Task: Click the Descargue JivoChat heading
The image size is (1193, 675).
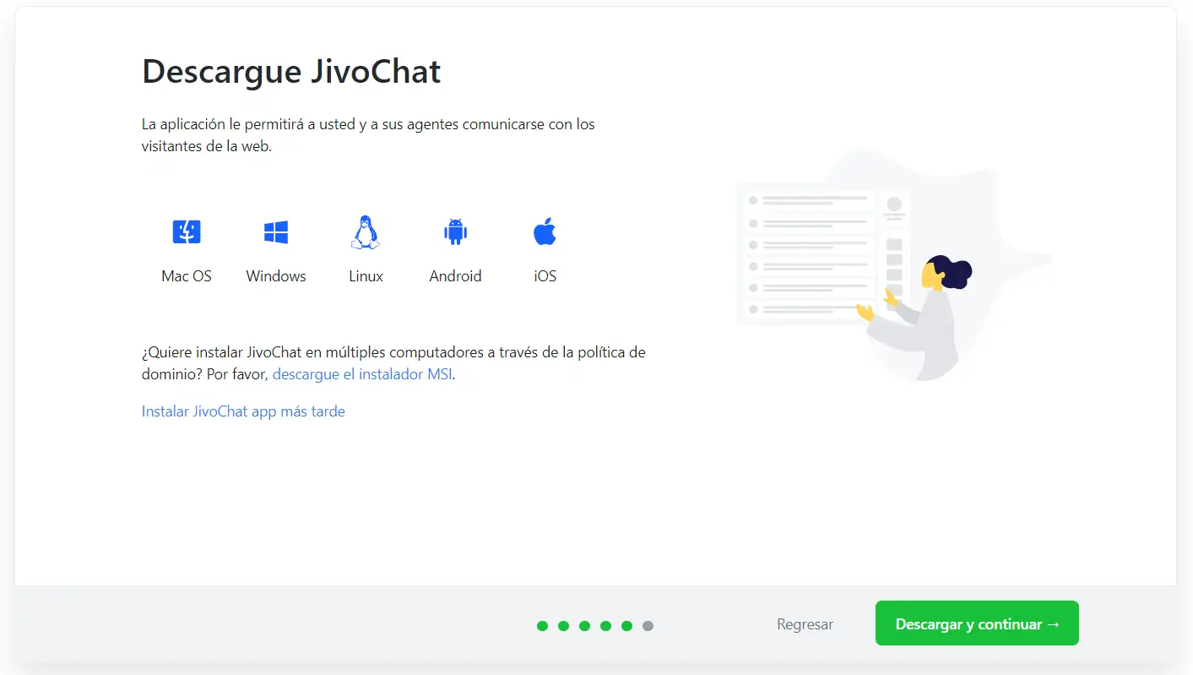Action: click(x=291, y=72)
